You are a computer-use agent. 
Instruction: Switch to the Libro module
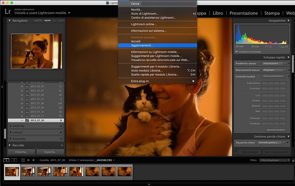pyautogui.click(x=218, y=13)
